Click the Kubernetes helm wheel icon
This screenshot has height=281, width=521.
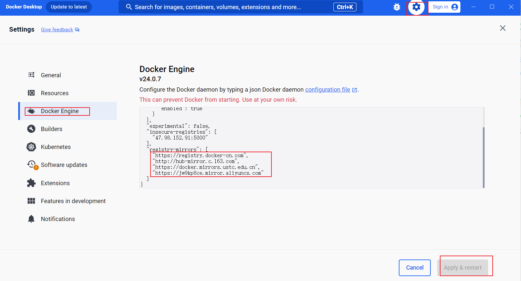click(x=31, y=147)
